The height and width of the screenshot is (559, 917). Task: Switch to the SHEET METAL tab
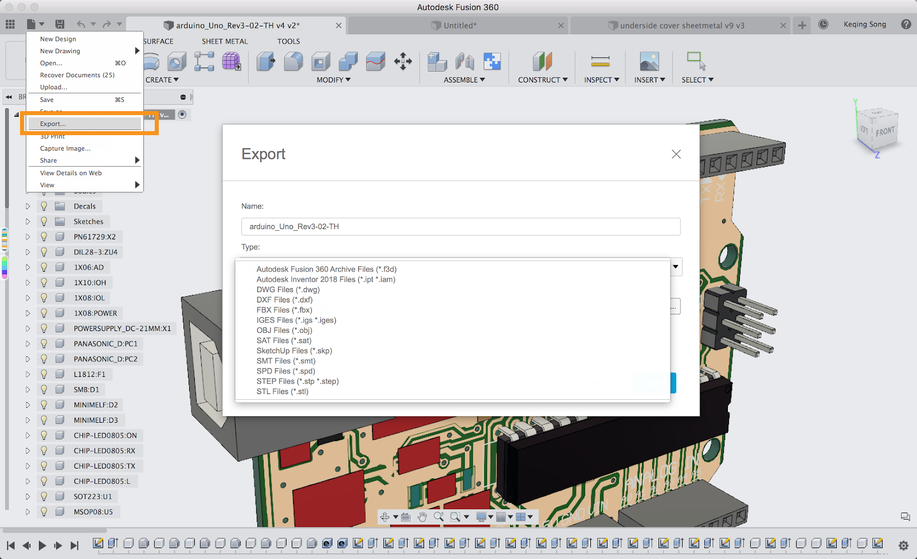tap(225, 41)
